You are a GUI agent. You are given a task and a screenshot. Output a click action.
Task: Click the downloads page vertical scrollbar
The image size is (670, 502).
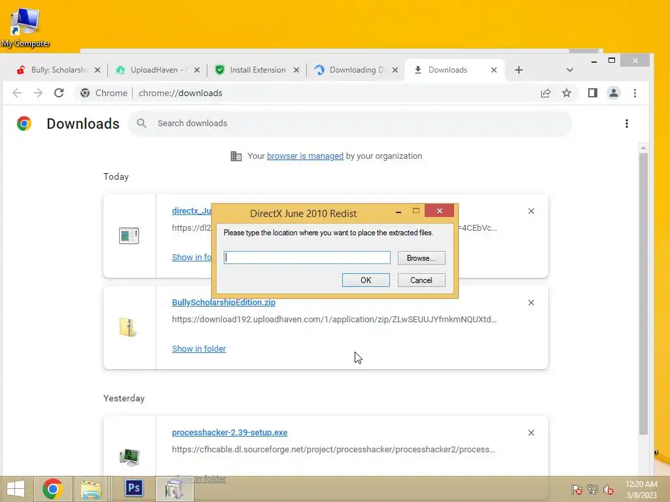click(644, 295)
